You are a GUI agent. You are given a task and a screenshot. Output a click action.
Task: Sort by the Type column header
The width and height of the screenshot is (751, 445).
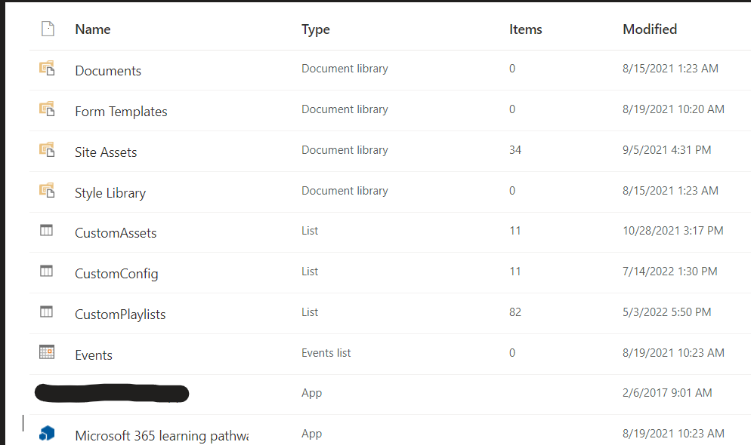[x=315, y=29]
